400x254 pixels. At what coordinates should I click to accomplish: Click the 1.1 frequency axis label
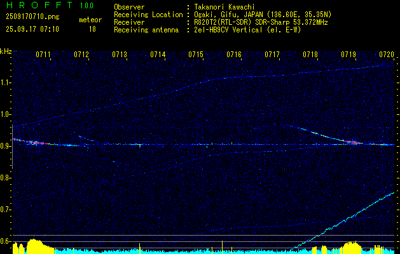pyautogui.click(x=6, y=83)
